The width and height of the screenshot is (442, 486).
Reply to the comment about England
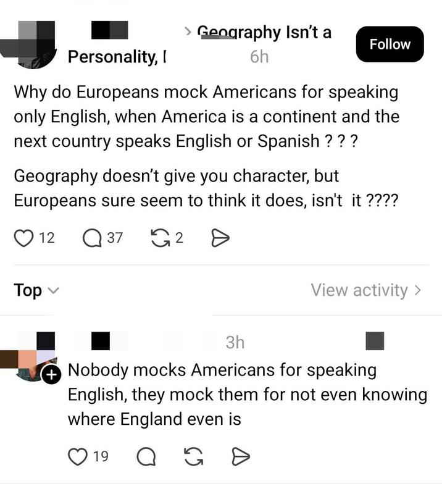point(146,457)
